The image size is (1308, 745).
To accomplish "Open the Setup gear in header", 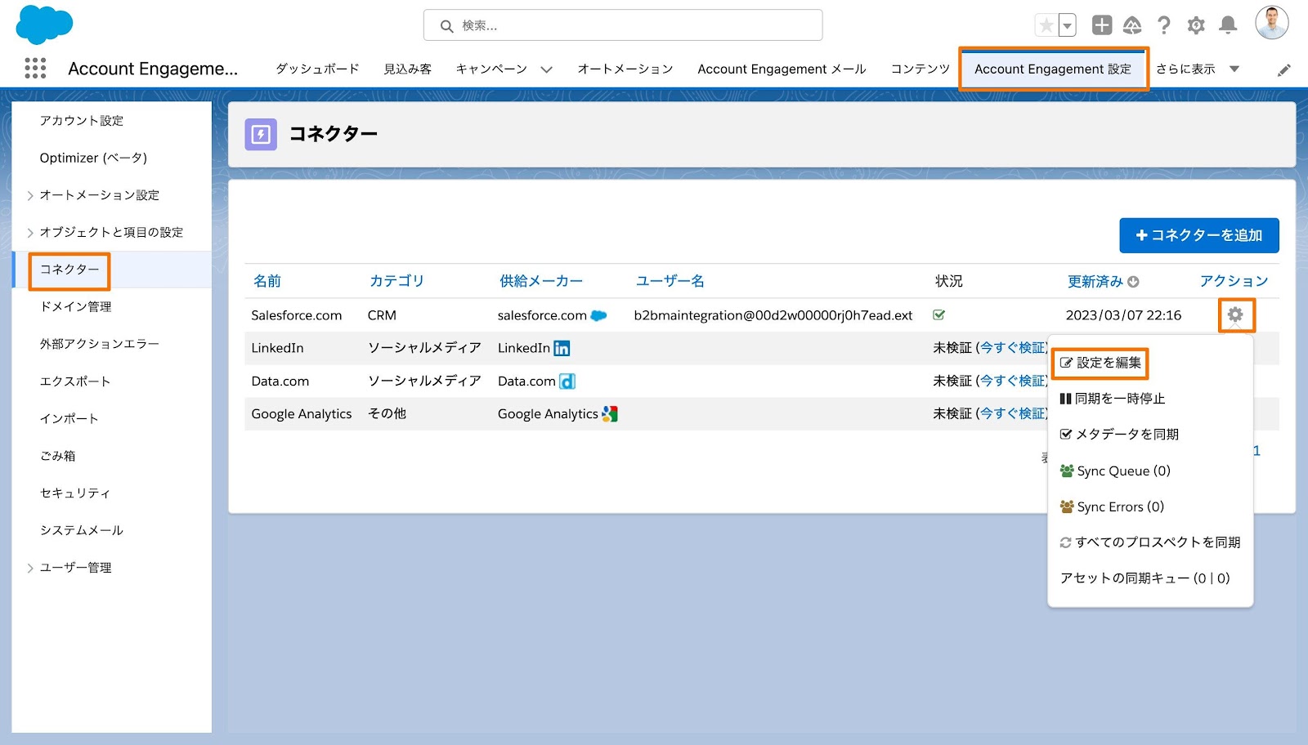I will 1196,25.
